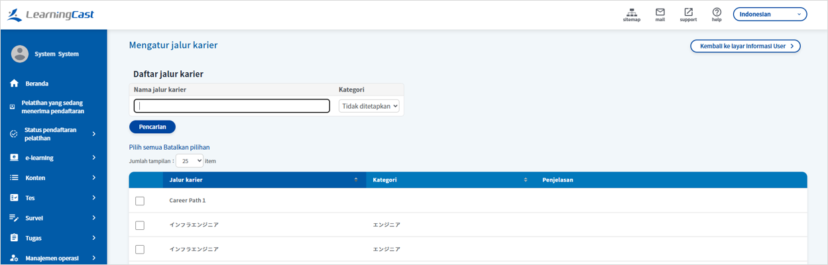Click the Tugas clipboard icon
828x265 pixels.
(14, 238)
